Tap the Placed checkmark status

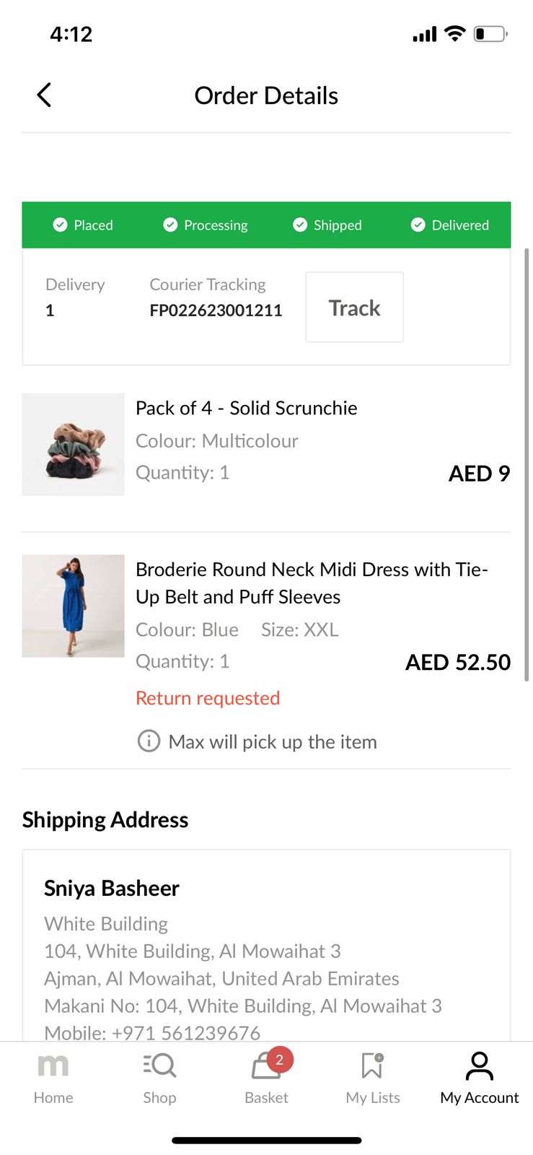[61, 225]
